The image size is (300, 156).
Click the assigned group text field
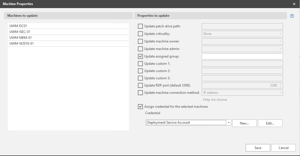point(242,56)
